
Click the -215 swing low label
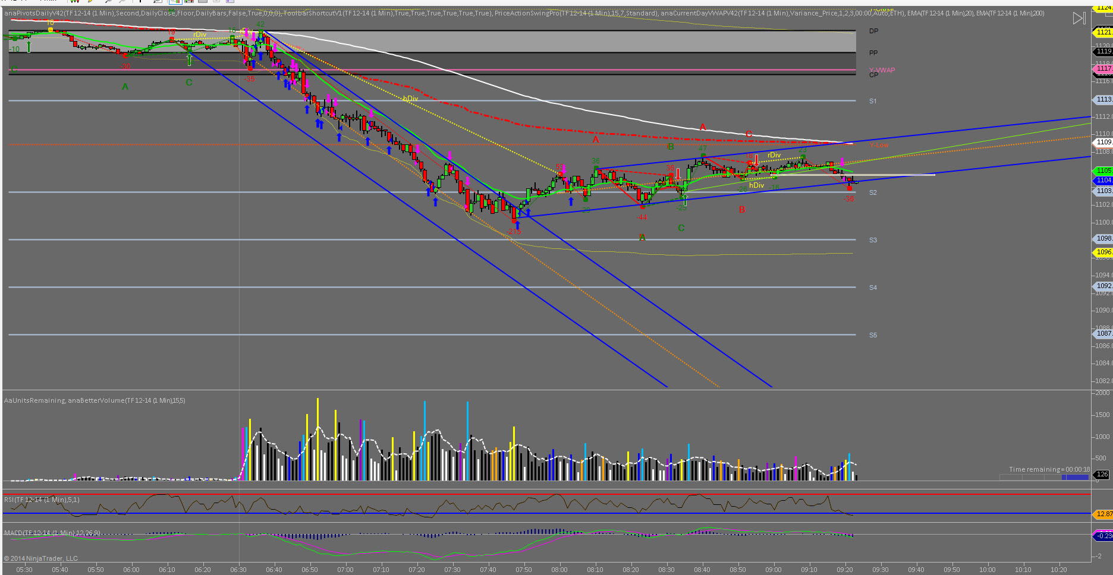(514, 232)
